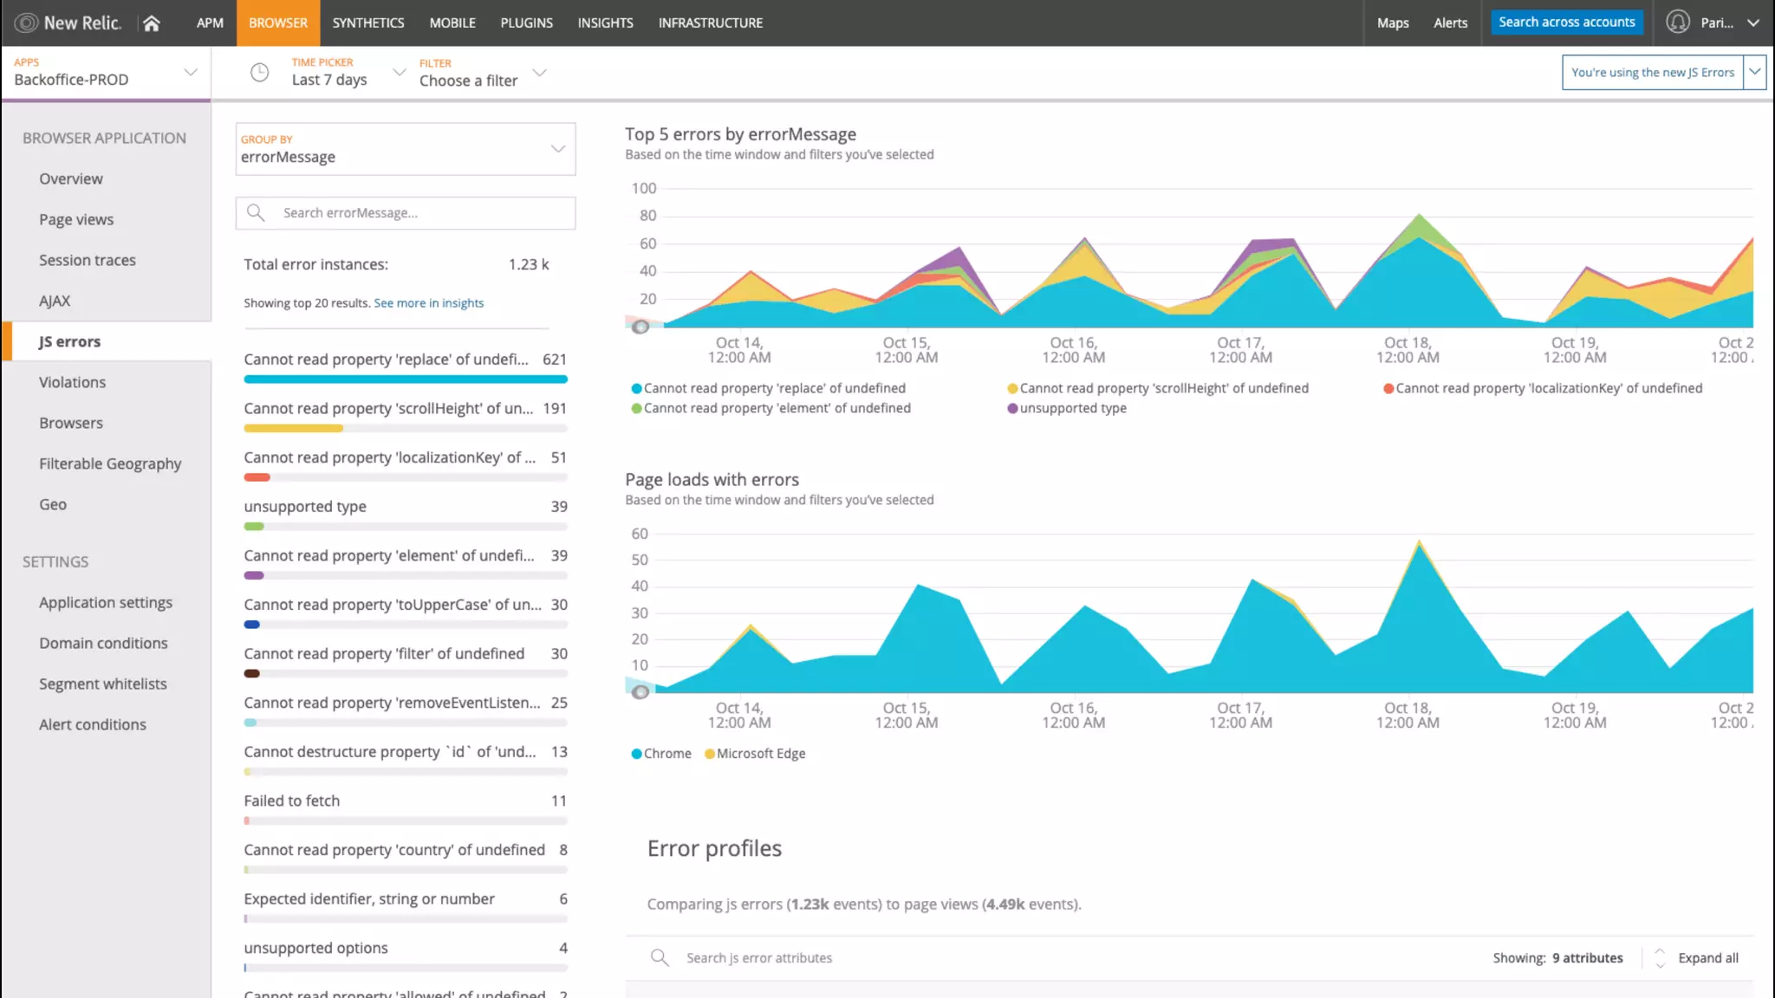This screenshot has height=998, width=1775.
Task: Click the time picker clock icon
Action: coord(259,73)
